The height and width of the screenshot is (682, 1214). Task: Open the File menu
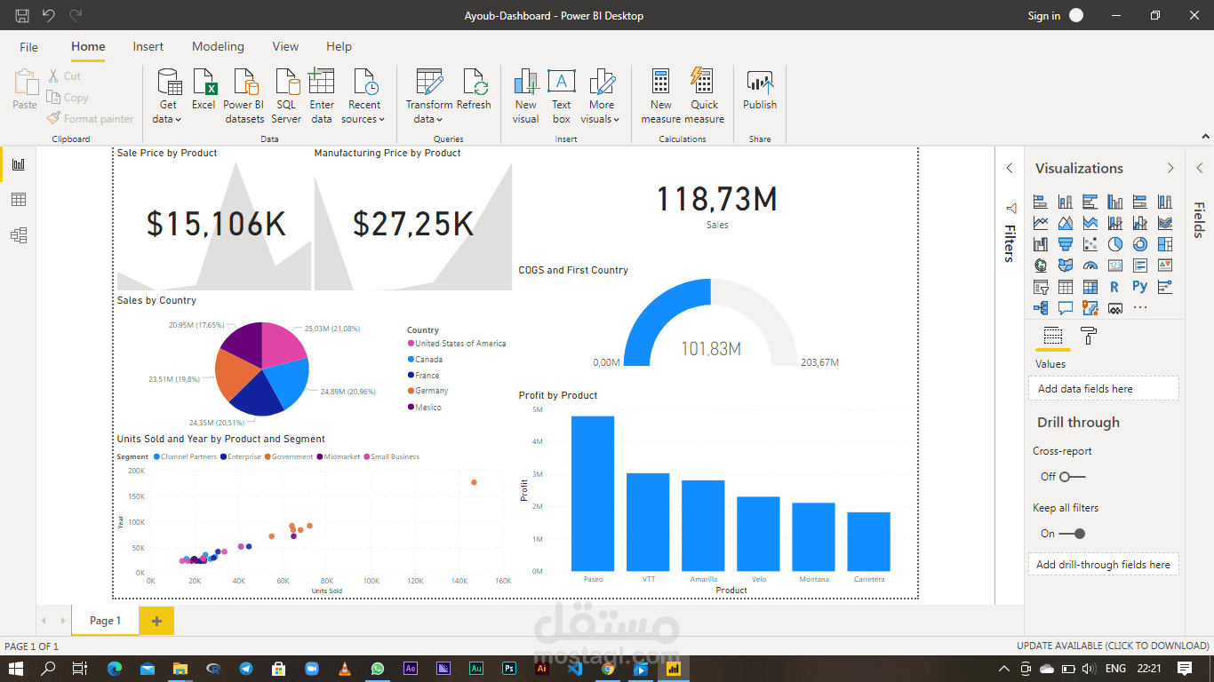pos(28,47)
